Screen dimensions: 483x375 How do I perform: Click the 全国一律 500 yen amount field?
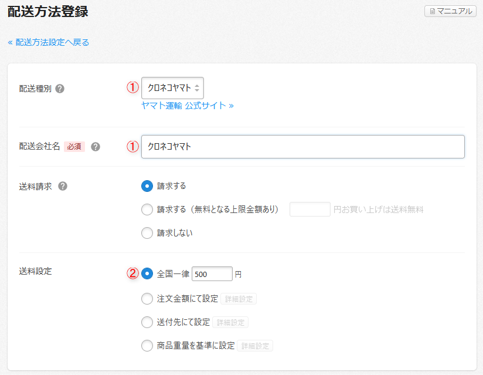(x=212, y=274)
